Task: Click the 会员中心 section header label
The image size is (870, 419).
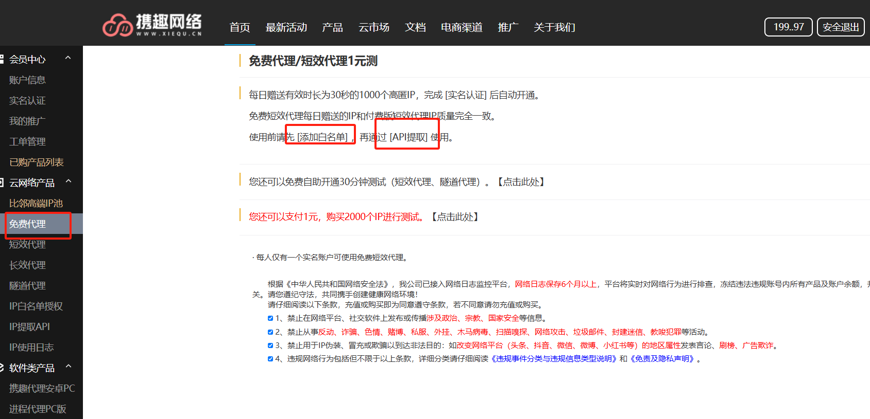Action: [x=27, y=59]
